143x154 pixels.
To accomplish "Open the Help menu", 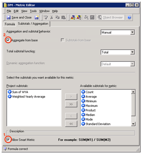I will (55, 11).
